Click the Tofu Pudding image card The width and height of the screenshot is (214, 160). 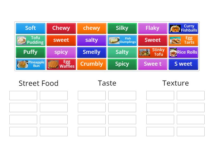30,40
